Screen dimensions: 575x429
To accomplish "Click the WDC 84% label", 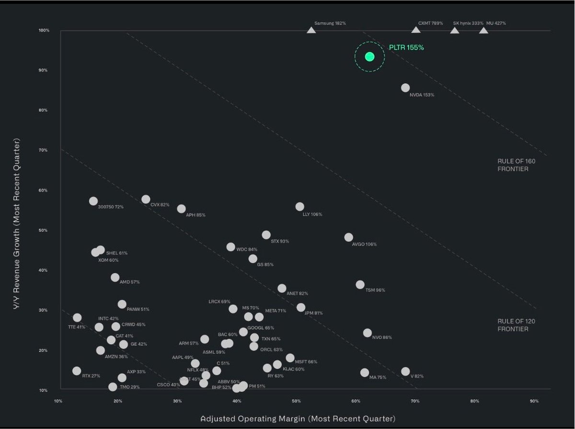I will point(247,249).
